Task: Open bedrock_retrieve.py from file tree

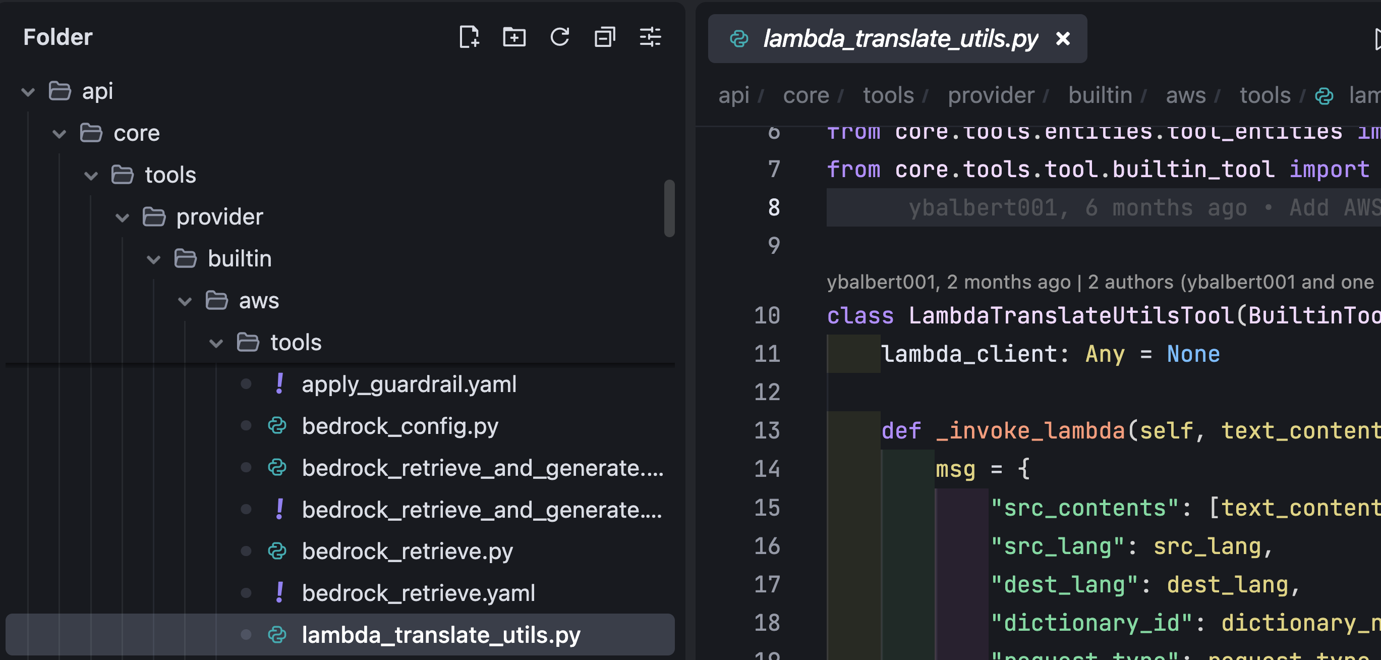Action: 407,551
